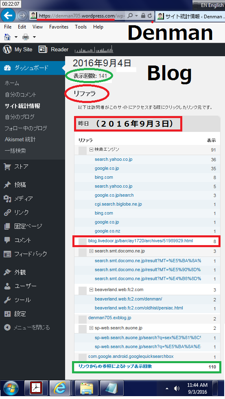Viewport: 225px width, 399px height.
Task: Open 投稿 with the pin icon
Action: (7, 185)
